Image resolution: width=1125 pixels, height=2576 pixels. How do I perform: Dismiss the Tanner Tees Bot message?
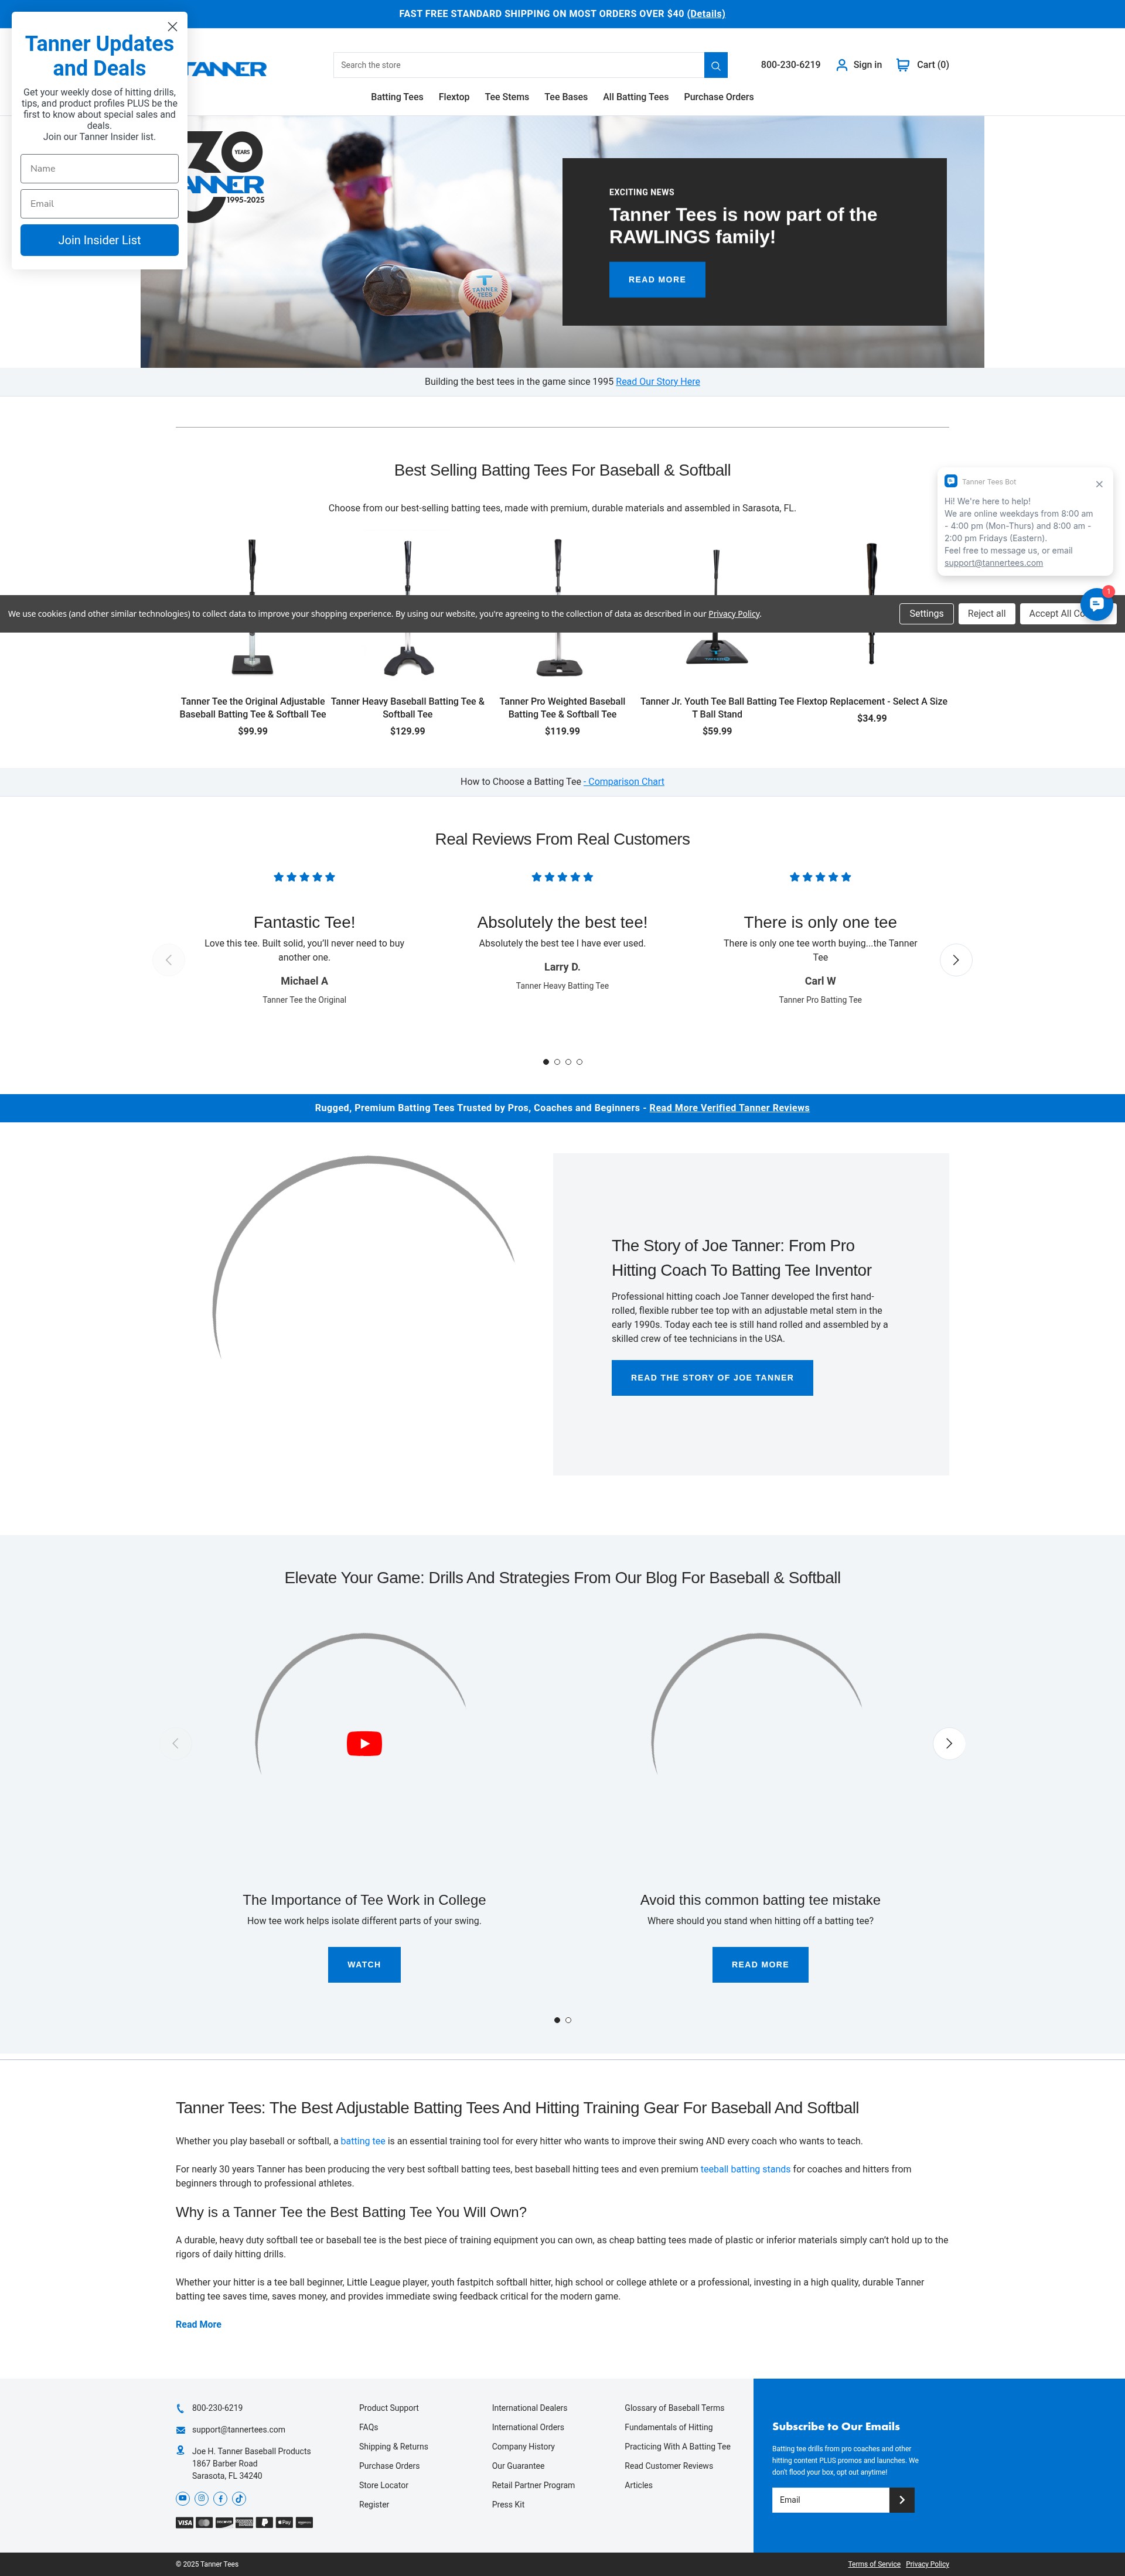pyautogui.click(x=1099, y=484)
